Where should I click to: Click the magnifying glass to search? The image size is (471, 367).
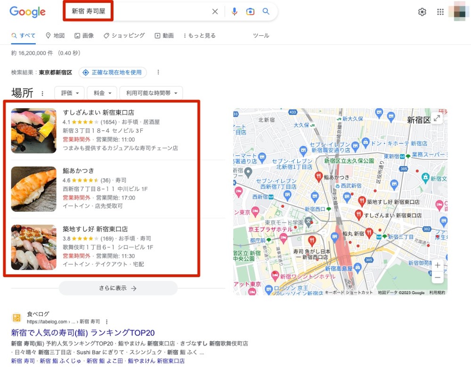[266, 11]
